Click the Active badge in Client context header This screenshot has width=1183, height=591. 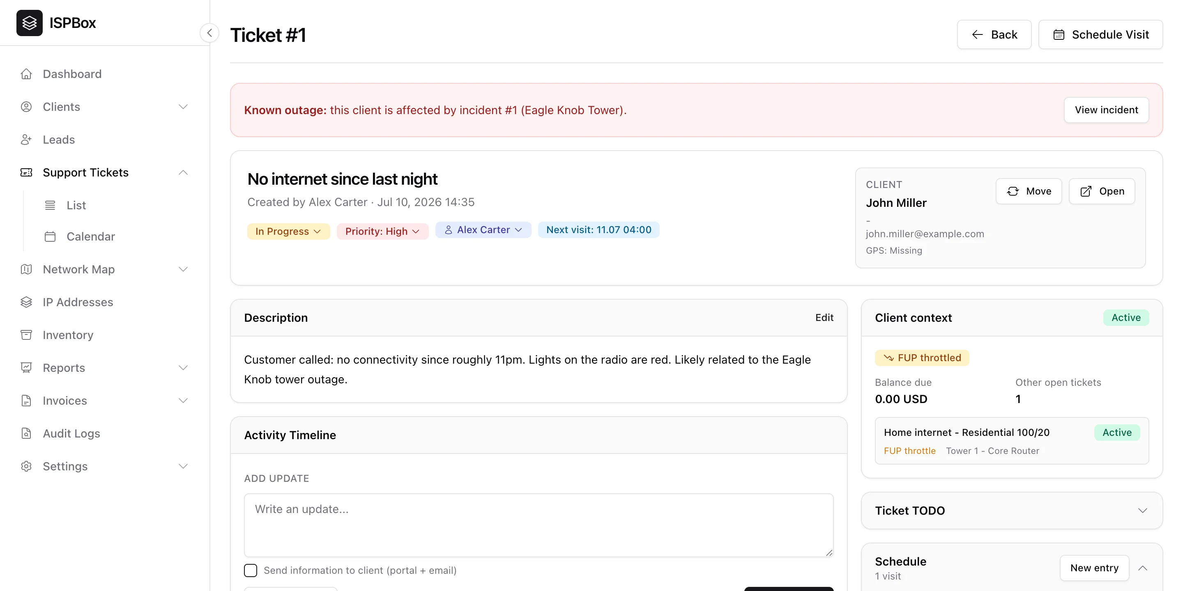click(1126, 318)
